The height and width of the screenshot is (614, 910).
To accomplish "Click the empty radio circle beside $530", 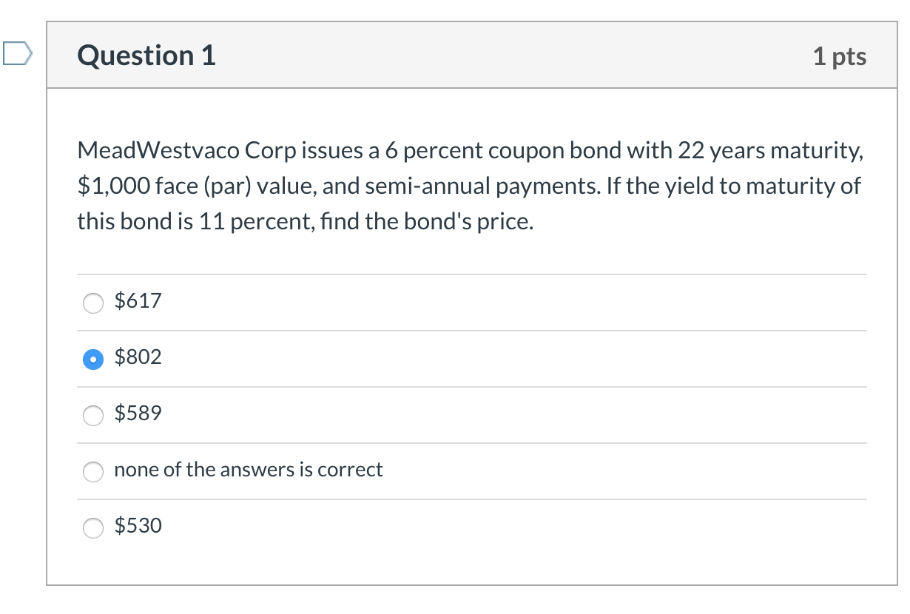I will 92,527.
